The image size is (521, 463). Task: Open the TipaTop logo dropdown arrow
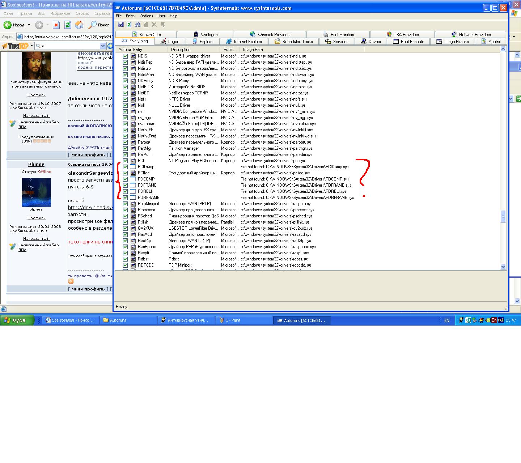31,46
